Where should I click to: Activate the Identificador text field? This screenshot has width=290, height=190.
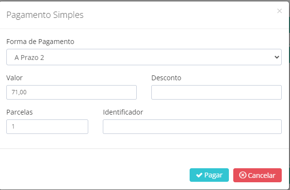pos(192,127)
